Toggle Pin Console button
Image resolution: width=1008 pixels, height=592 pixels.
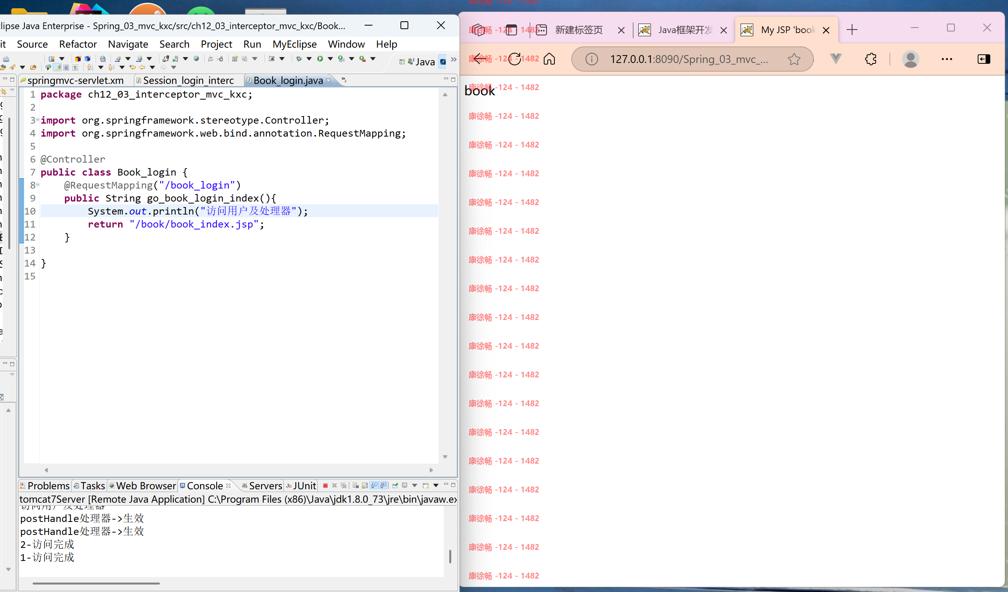click(395, 486)
